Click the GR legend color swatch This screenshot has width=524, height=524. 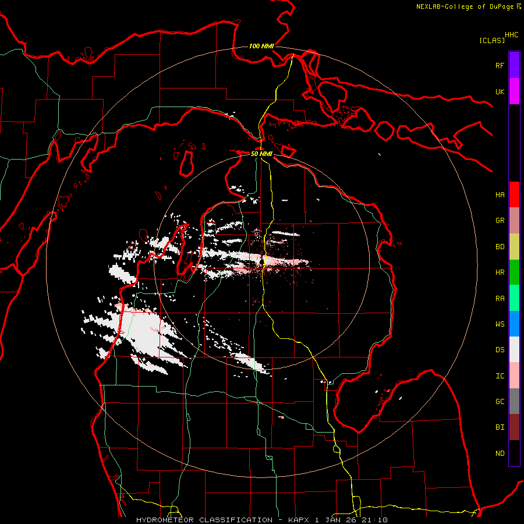pos(514,221)
